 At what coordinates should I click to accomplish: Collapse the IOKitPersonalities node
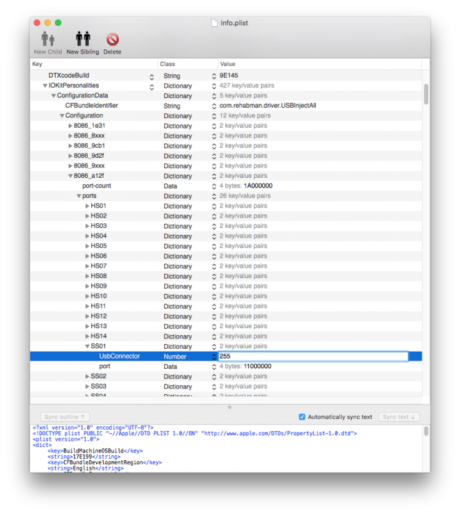45,86
